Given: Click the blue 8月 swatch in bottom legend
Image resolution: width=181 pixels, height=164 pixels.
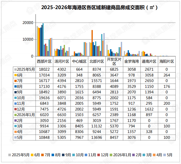Looking at the screenshot, I should pyautogui.click(x=53, y=155).
